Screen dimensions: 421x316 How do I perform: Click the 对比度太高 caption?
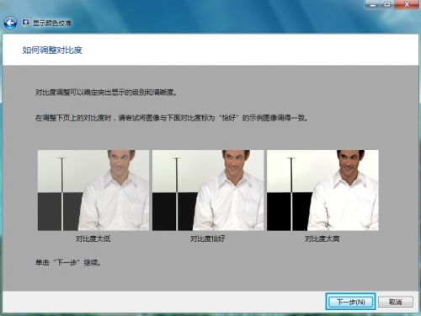pos(322,238)
